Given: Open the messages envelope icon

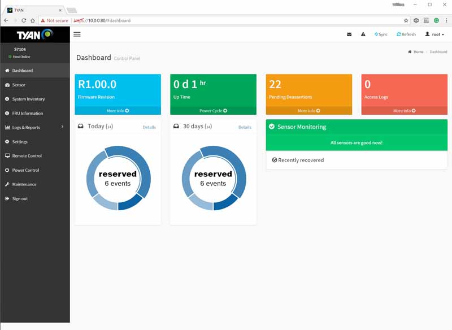Looking at the screenshot, I should coord(349,34).
